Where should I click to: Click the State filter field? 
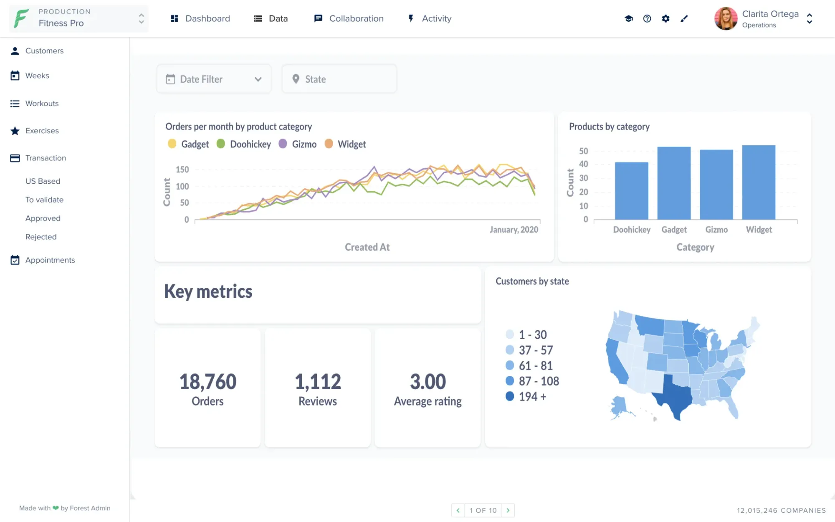339,79
